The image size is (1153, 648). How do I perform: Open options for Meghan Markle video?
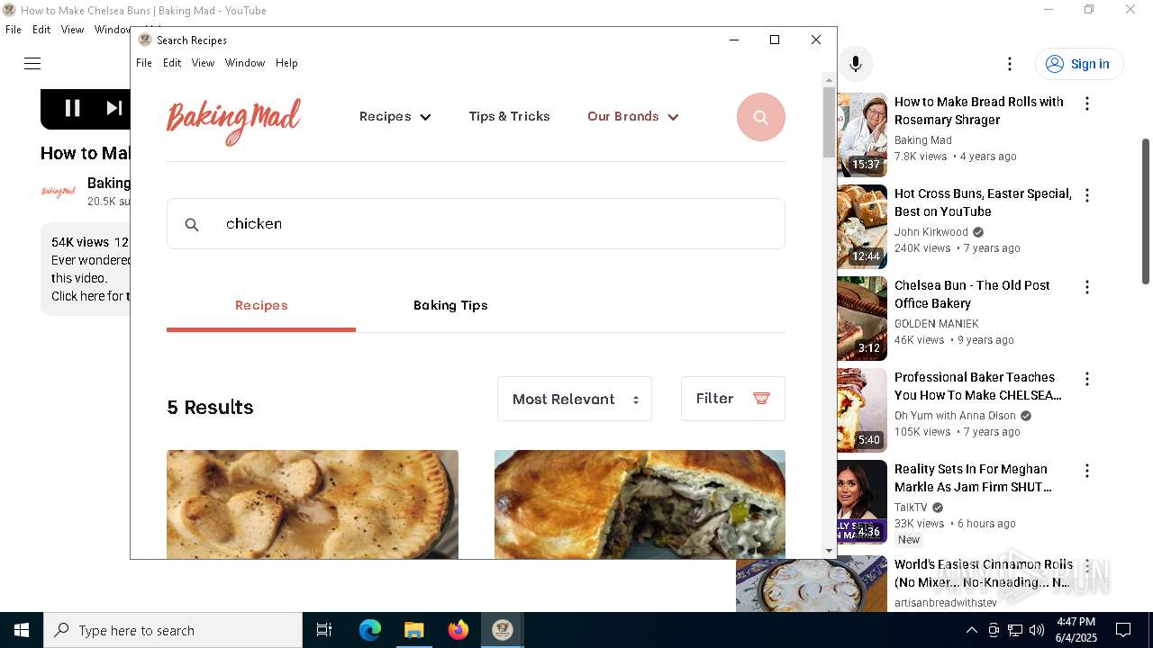(1087, 471)
